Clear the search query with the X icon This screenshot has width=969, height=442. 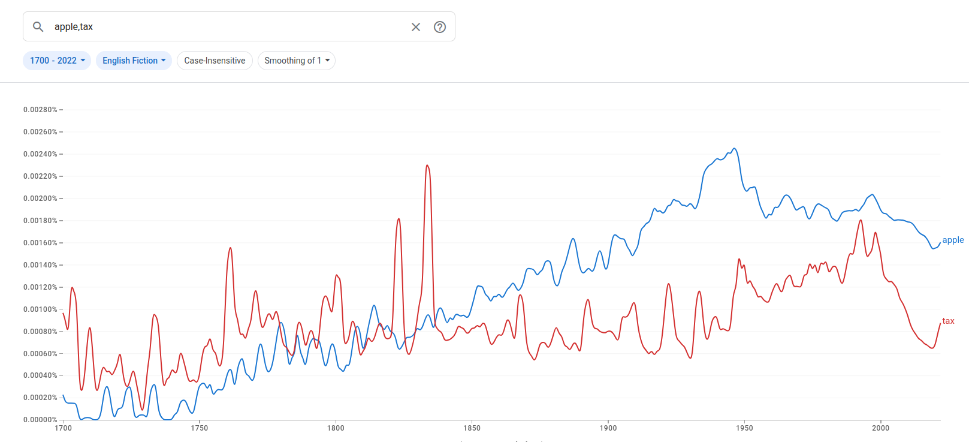click(x=416, y=27)
